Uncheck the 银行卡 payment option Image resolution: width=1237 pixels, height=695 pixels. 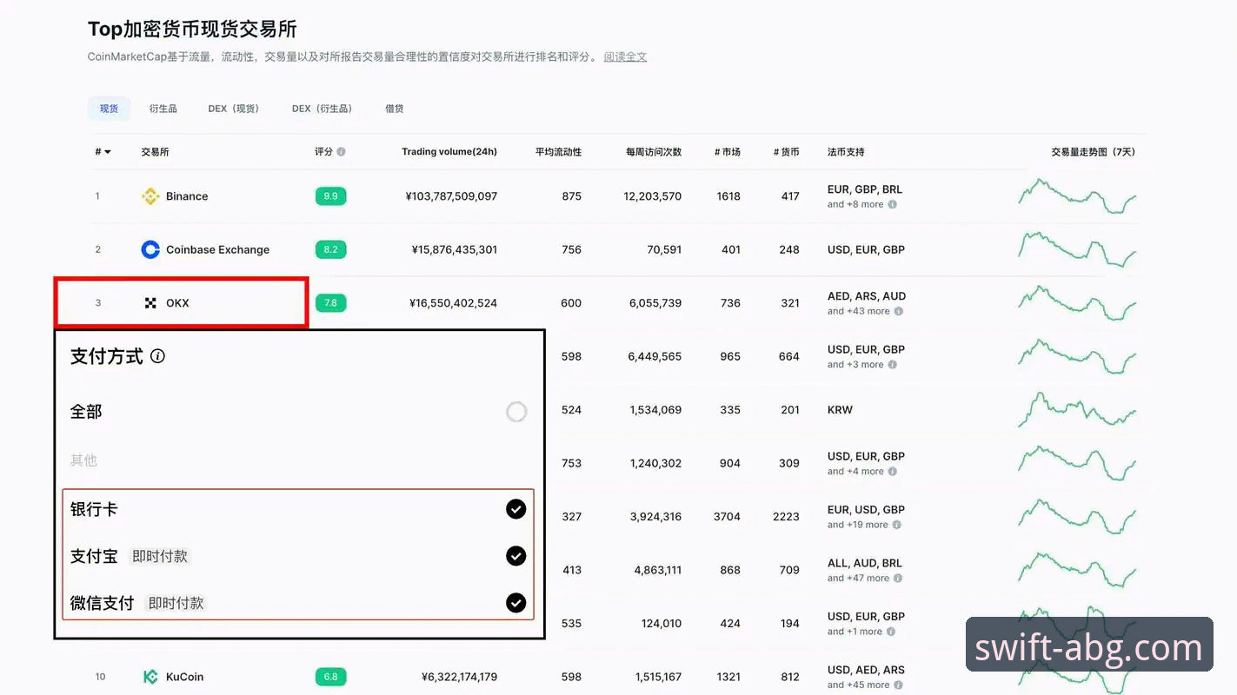click(516, 509)
